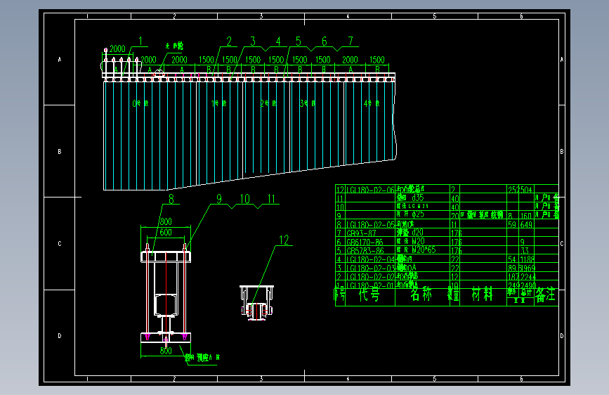Click callout number 11 leader label

(x=271, y=199)
